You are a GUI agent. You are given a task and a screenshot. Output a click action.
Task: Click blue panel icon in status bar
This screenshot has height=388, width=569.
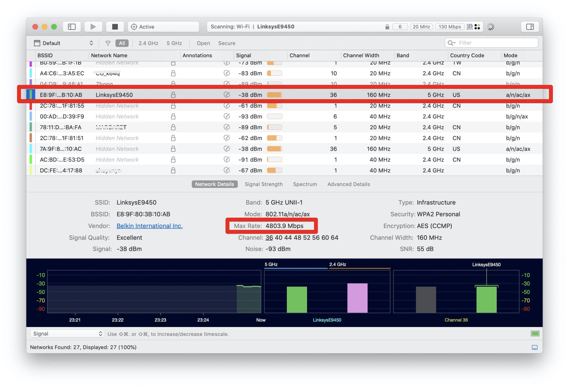click(x=535, y=347)
